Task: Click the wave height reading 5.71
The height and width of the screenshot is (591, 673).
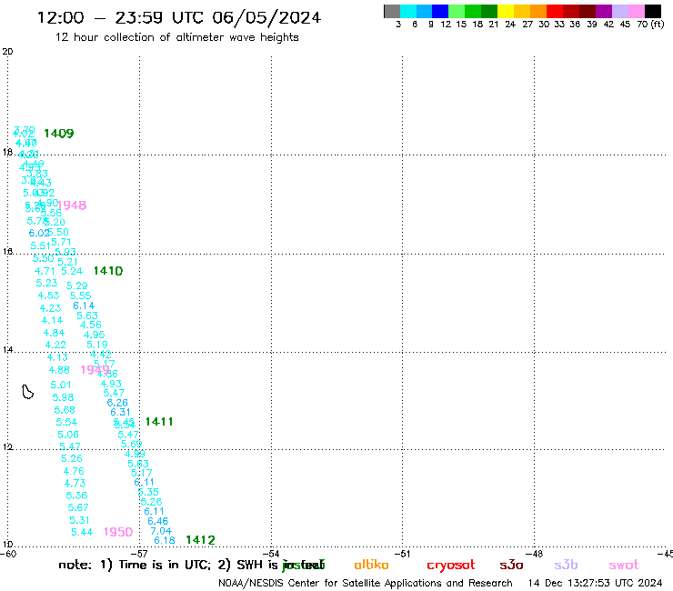Action: [61, 242]
